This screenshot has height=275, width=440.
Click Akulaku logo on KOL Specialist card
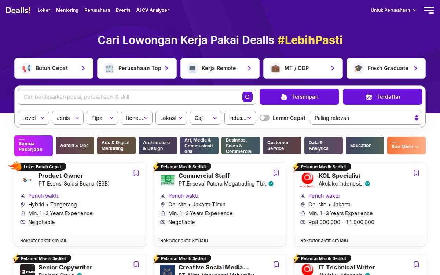point(308,180)
